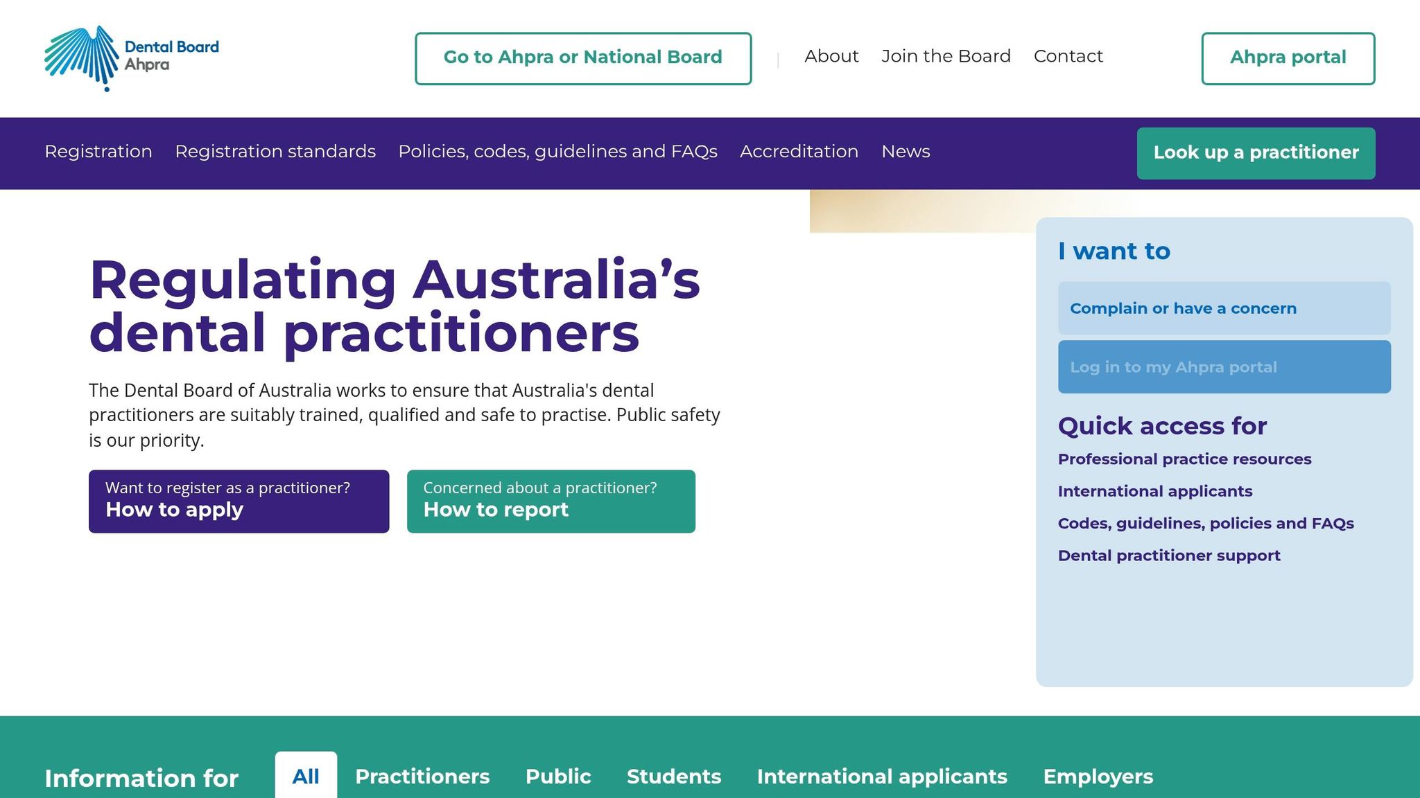Switch to the Students tab
1420x798 pixels.
pos(674,777)
